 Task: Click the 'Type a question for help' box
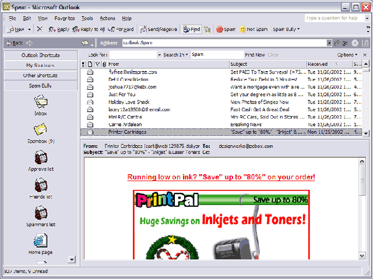pos(335,18)
